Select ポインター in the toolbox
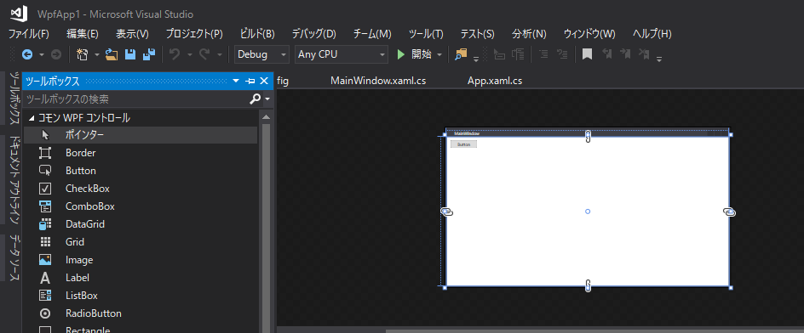This screenshot has height=333, width=804. [x=140, y=135]
